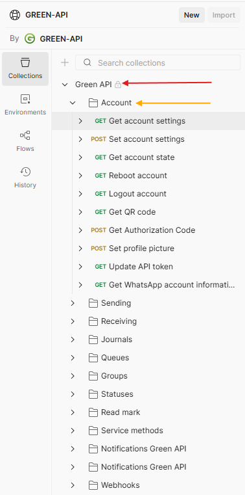Expand the Set profile picture request
This screenshot has width=245, height=495.
(80, 248)
